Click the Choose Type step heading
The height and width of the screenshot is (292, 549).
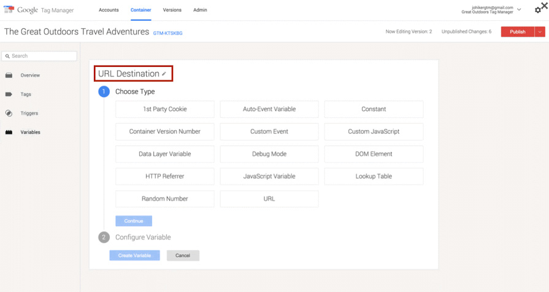tap(135, 91)
